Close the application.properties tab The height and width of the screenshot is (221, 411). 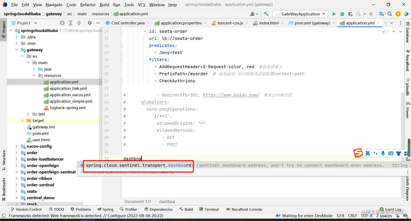pyautogui.click(x=205, y=23)
